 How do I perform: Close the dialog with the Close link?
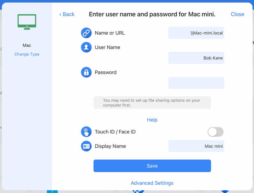[x=237, y=14]
